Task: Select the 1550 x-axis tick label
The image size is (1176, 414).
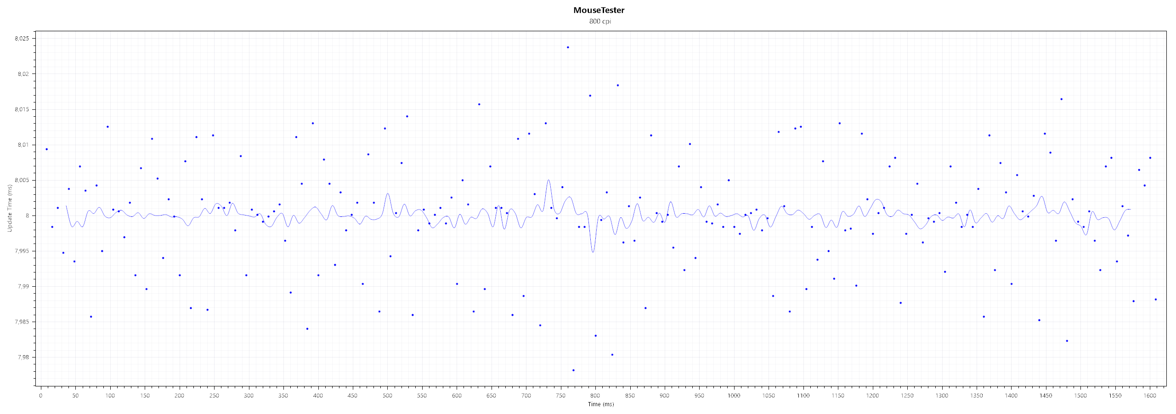Action: (1115, 395)
